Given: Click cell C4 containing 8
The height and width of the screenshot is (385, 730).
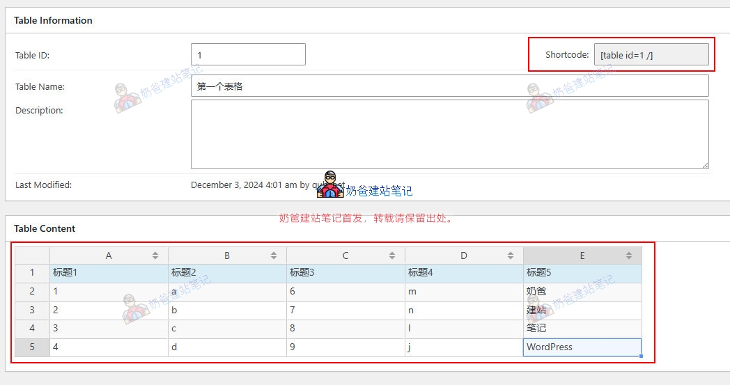Looking at the screenshot, I should (345, 329).
